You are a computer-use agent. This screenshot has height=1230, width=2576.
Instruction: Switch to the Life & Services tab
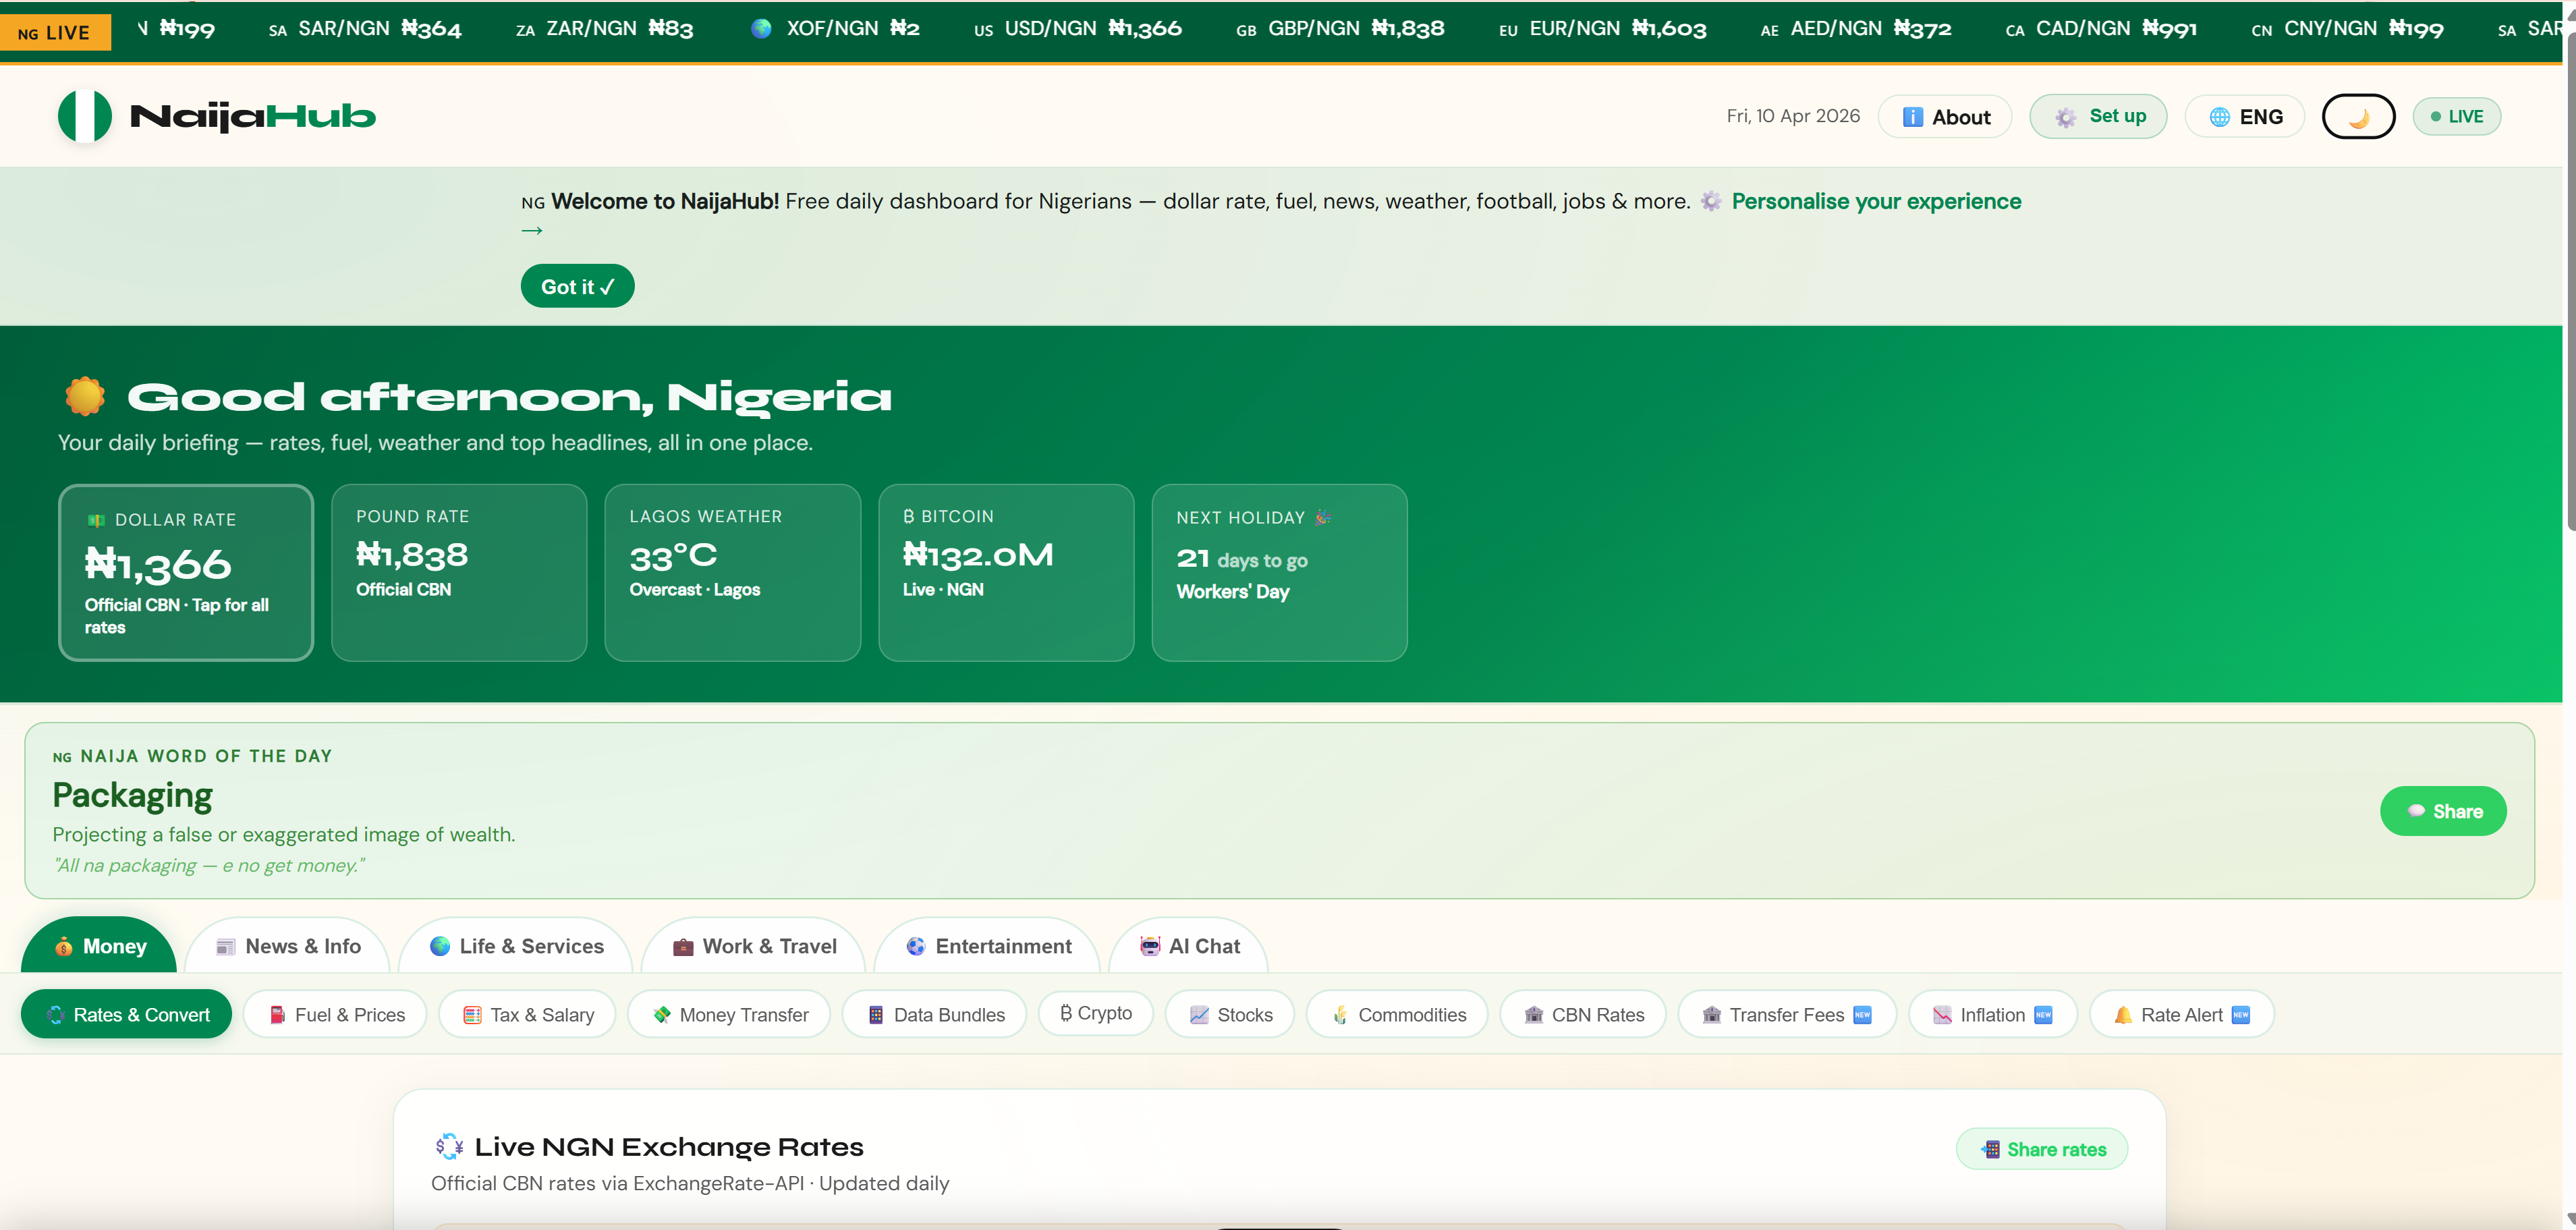coord(516,946)
